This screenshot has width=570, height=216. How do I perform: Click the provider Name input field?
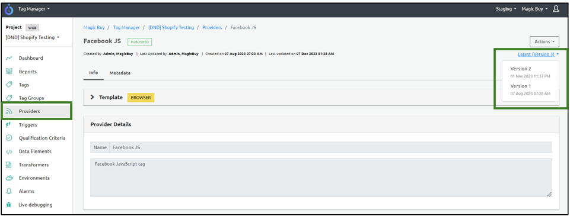330,147
